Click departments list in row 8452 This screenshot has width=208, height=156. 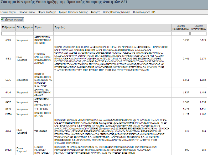(112, 59)
